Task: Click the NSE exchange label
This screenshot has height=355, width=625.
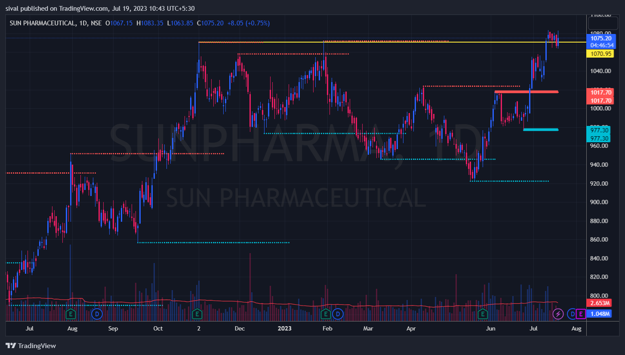Action: click(96, 23)
